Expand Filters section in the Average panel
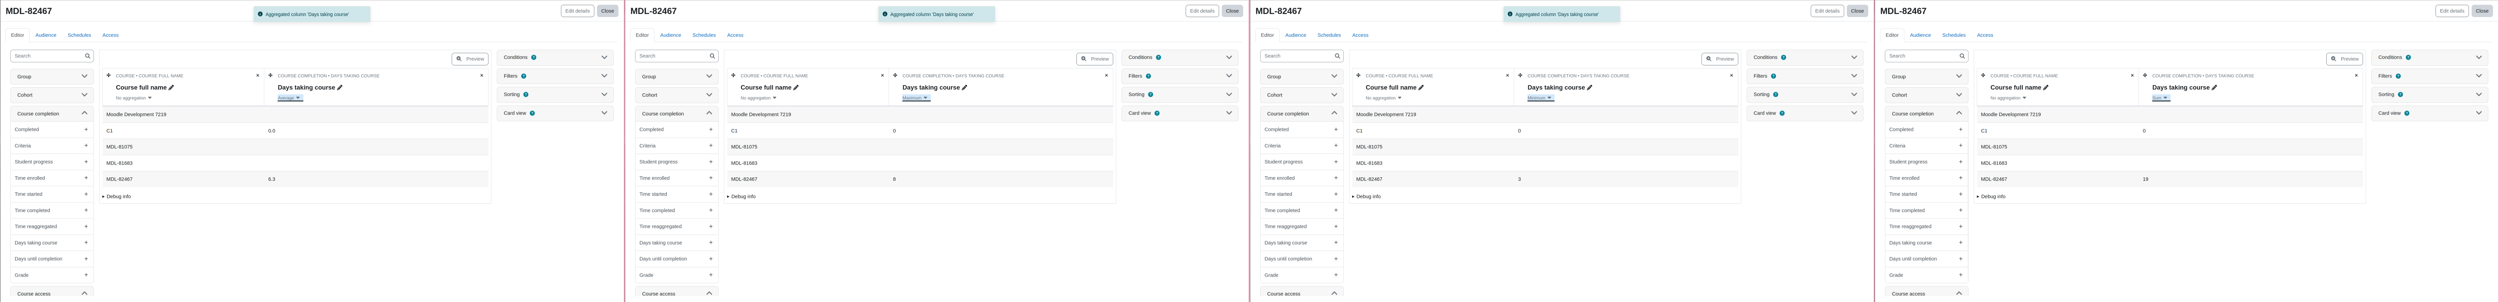Image resolution: width=2499 pixels, height=302 pixels. click(555, 76)
